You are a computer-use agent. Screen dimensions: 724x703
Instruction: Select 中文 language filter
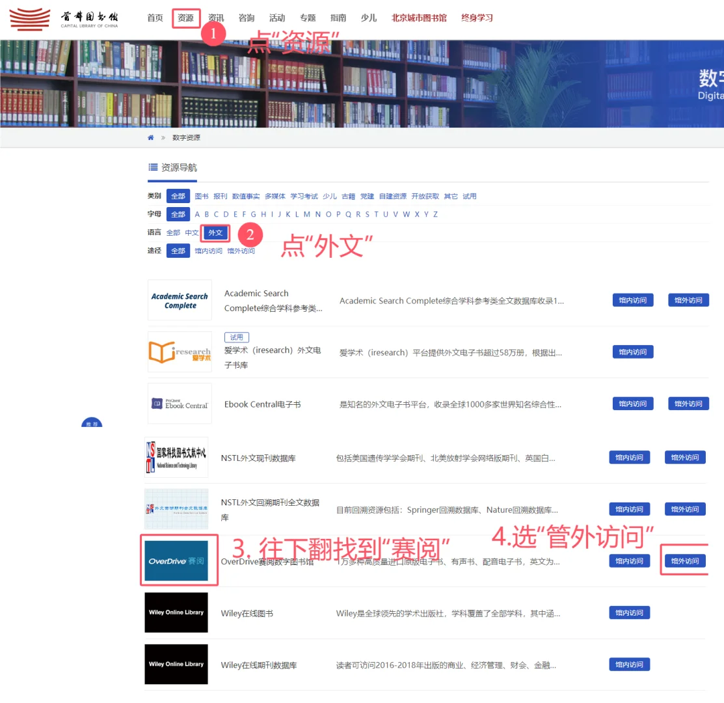[192, 233]
